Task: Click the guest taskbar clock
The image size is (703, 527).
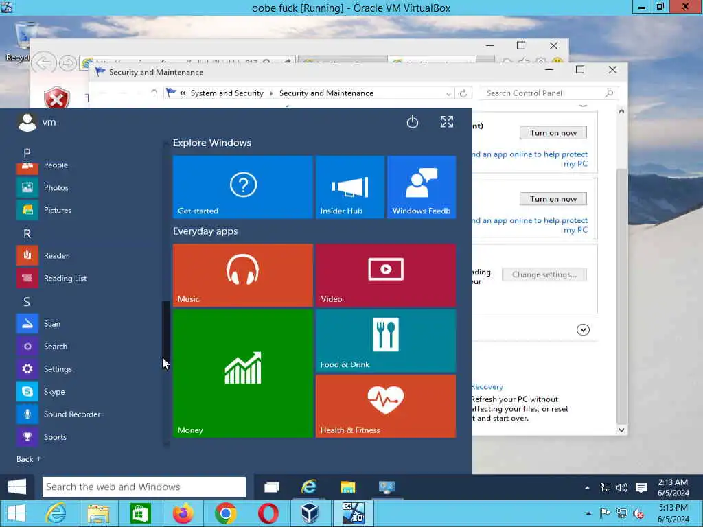Action: [673, 488]
